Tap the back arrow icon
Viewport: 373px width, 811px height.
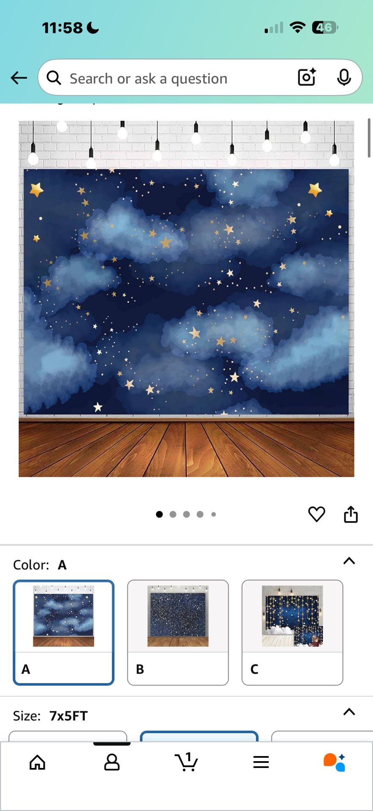tap(19, 78)
